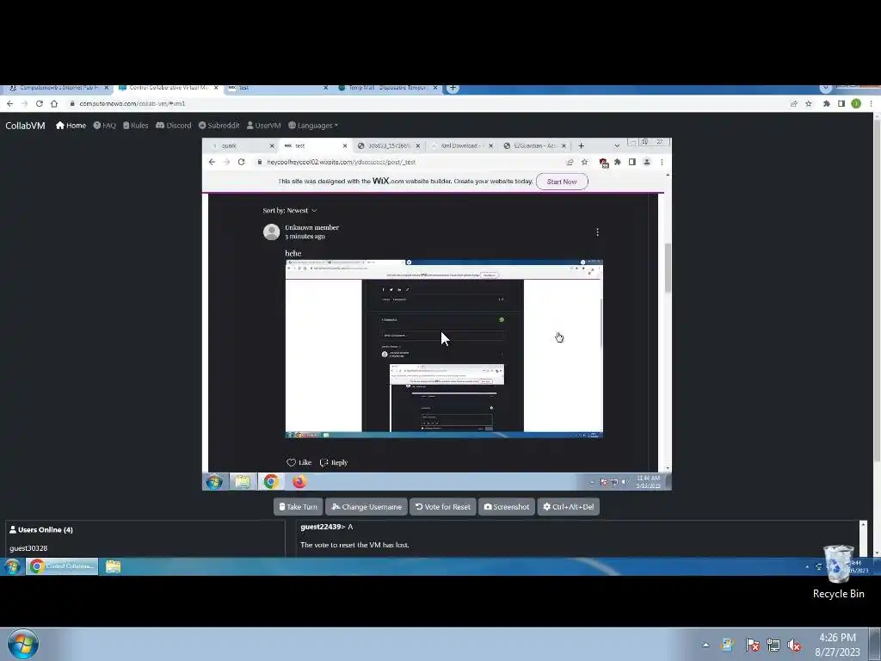Bookmark the wixsite page with the star in the VM

[584, 162]
